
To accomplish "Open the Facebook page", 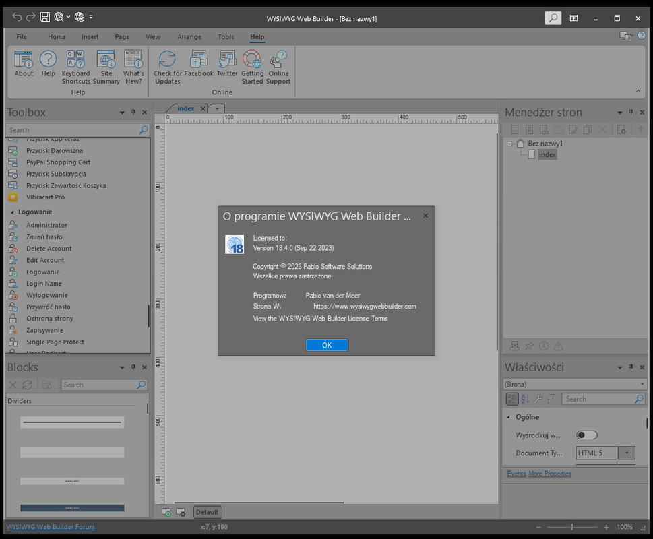I will point(199,64).
